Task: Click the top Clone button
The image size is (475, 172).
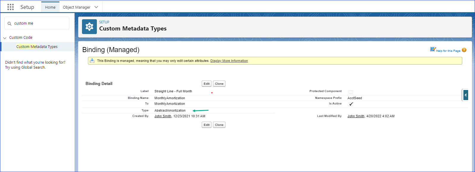Action: pyautogui.click(x=219, y=84)
